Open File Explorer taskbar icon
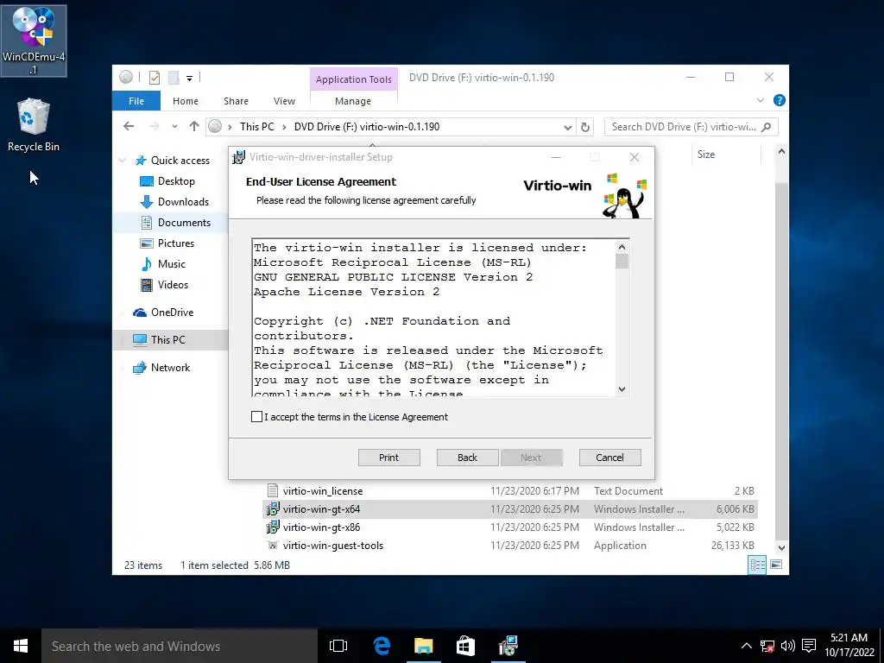The height and width of the screenshot is (663, 884). point(423,646)
